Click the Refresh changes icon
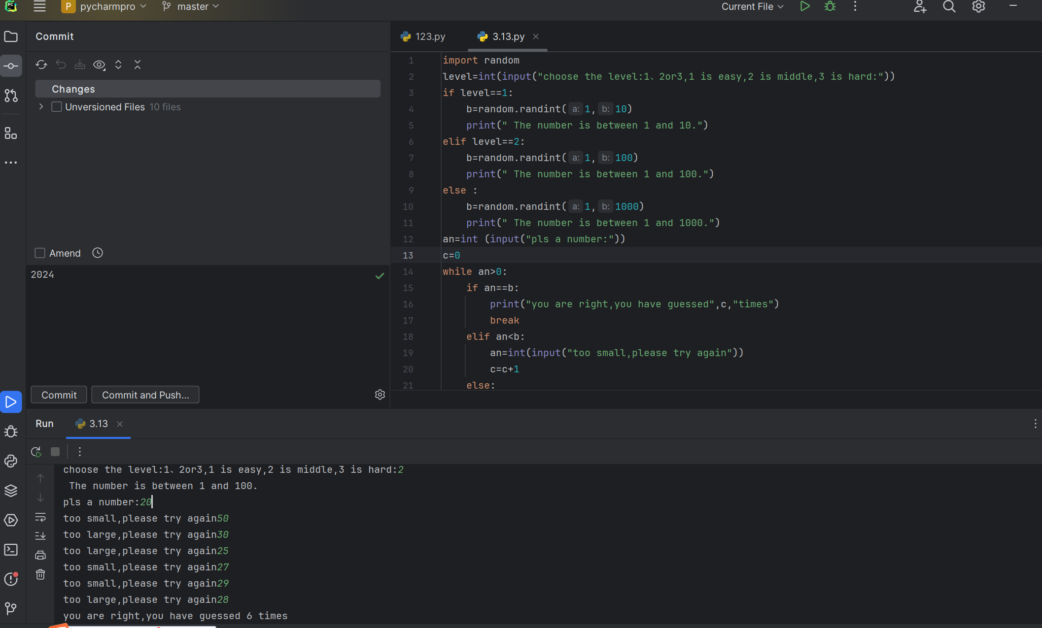 (x=41, y=65)
